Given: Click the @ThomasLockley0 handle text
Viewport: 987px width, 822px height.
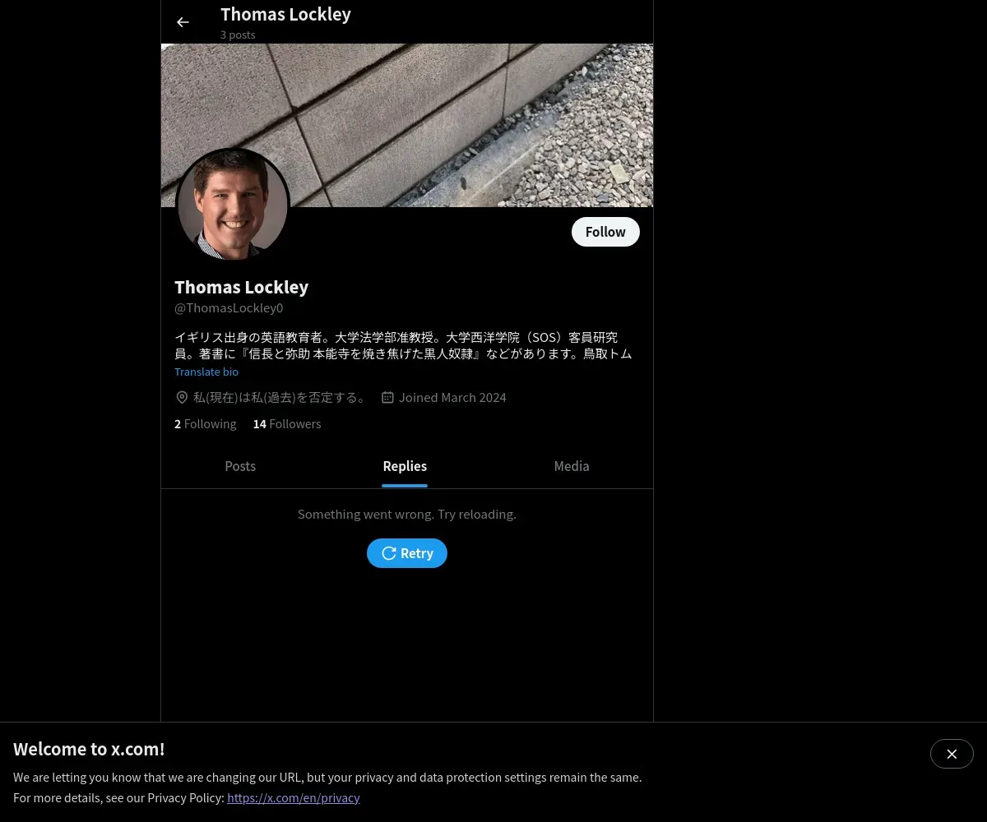Looking at the screenshot, I should pos(229,308).
